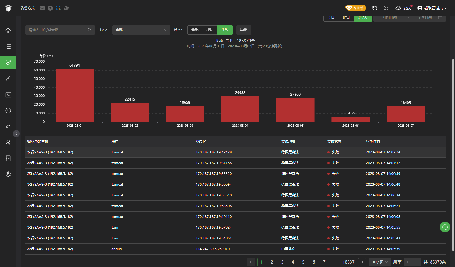Click the calendar icon in date range
This screenshot has width=455, height=267.
(440, 17)
